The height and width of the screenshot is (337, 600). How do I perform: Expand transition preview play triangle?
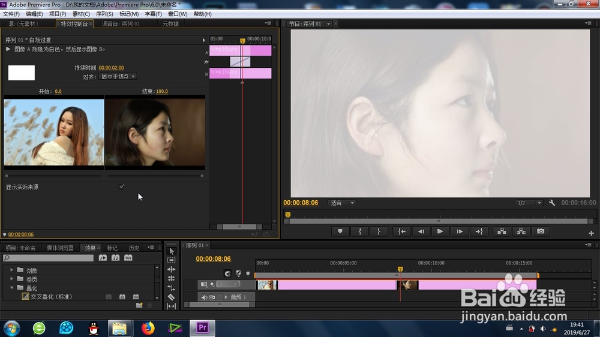point(8,49)
